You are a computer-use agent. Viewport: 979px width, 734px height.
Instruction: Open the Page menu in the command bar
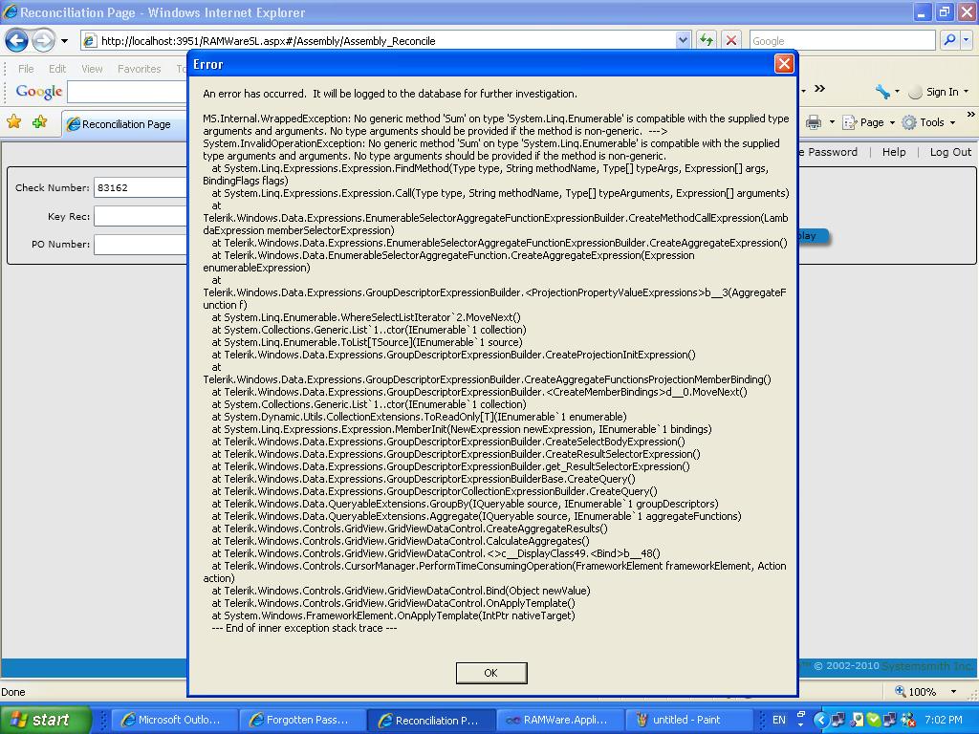[x=868, y=122]
